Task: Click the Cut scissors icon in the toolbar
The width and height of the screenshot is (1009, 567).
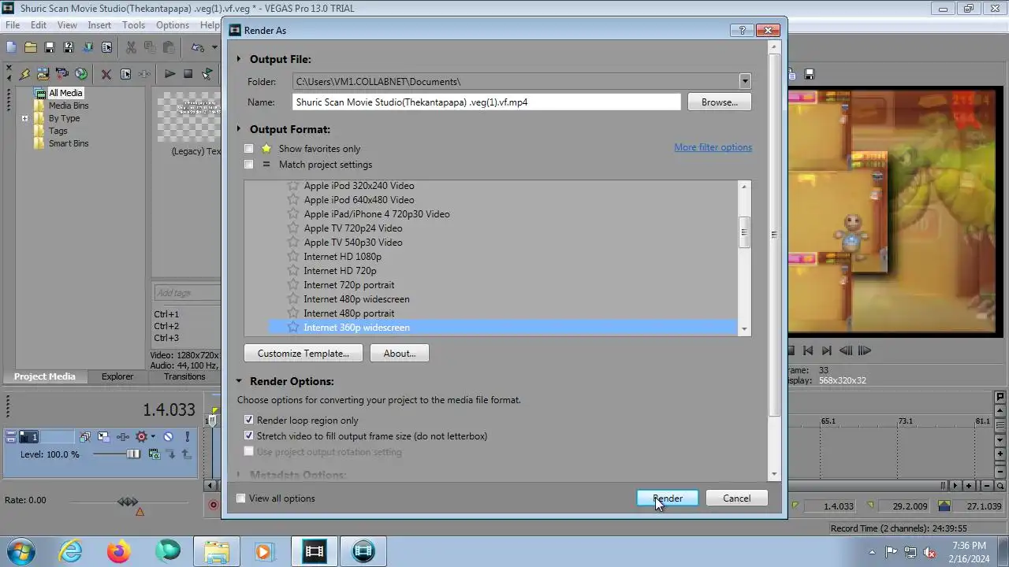Action: (x=131, y=48)
